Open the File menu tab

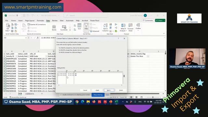(x=6, y=20)
